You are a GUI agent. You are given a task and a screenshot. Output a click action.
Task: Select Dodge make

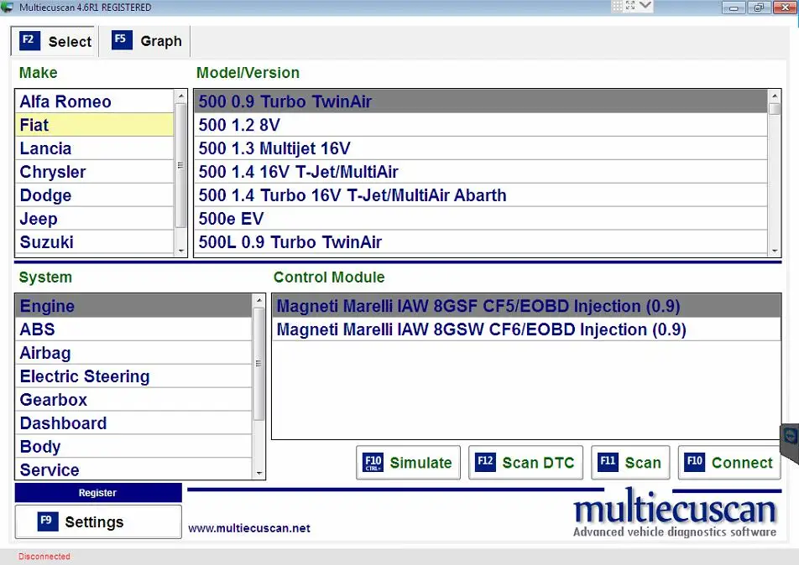coord(95,195)
